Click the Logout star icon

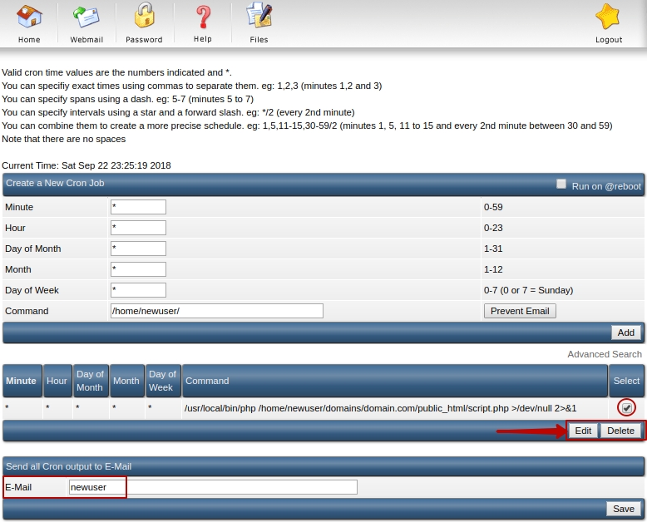coord(609,17)
